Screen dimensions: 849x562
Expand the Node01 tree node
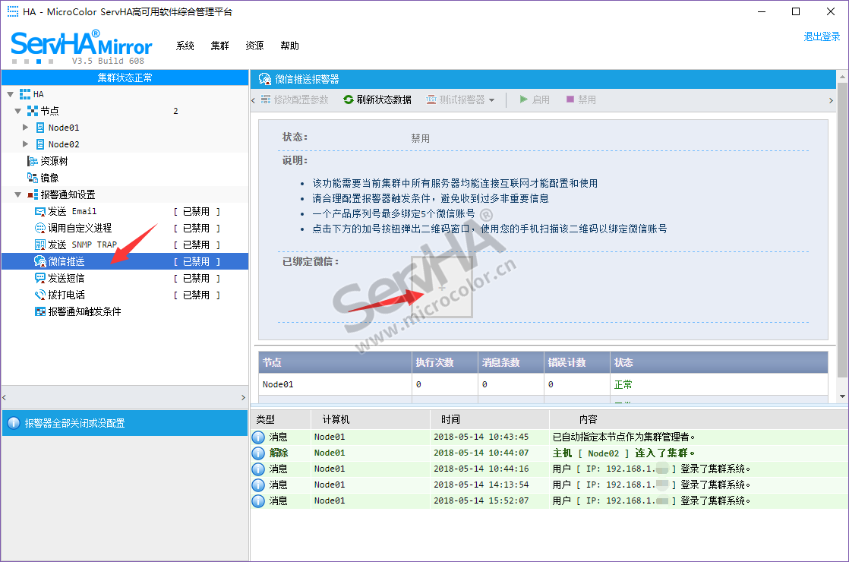click(26, 128)
